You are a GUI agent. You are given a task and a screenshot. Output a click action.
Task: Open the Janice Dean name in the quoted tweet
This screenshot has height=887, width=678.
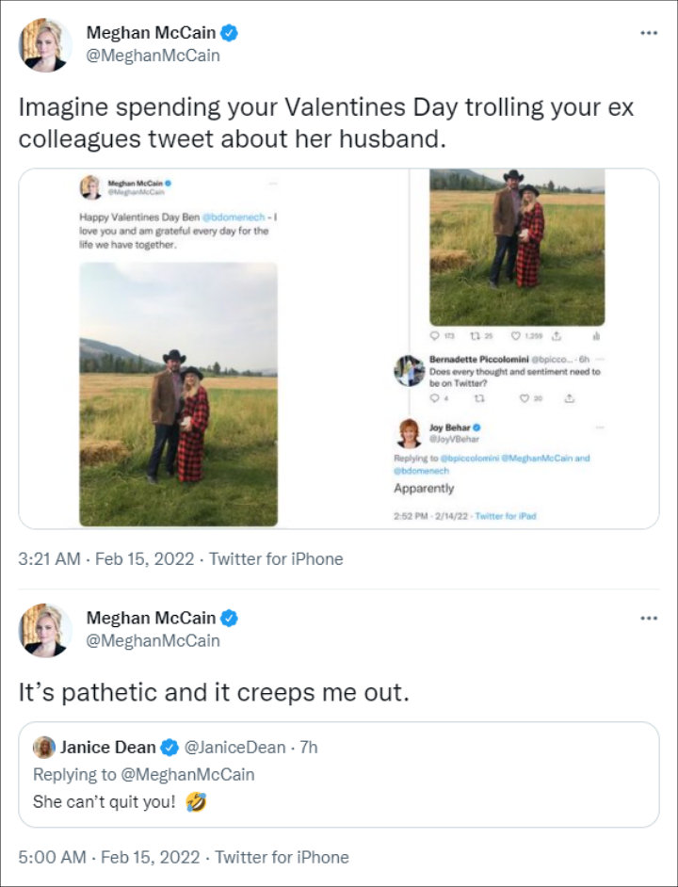pos(108,748)
